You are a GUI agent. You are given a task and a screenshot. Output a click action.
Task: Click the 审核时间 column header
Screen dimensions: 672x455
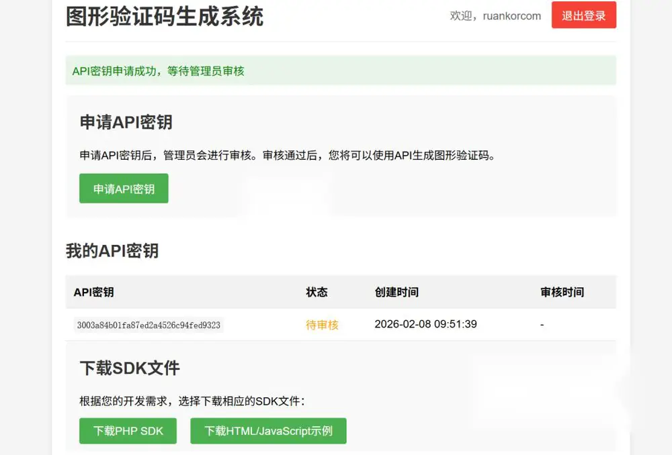click(x=562, y=292)
